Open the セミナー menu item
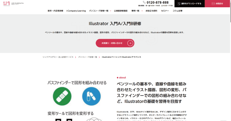The height and width of the screenshot is (121, 231). point(165,11)
